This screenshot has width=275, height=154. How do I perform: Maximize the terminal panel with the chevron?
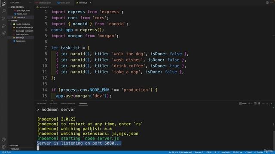(x=267, y=104)
